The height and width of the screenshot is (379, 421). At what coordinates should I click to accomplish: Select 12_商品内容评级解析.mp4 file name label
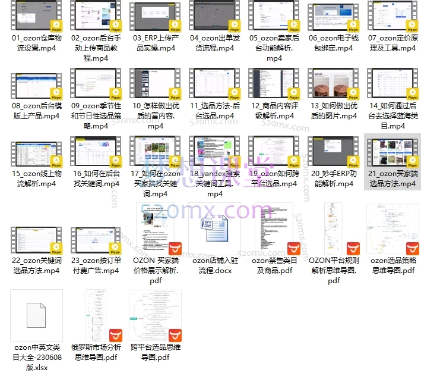tap(274, 111)
